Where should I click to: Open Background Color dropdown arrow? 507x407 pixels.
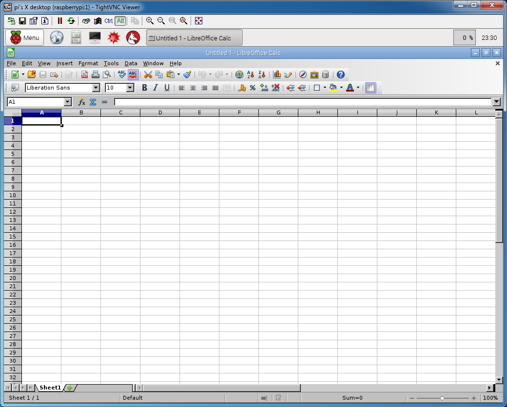point(341,88)
